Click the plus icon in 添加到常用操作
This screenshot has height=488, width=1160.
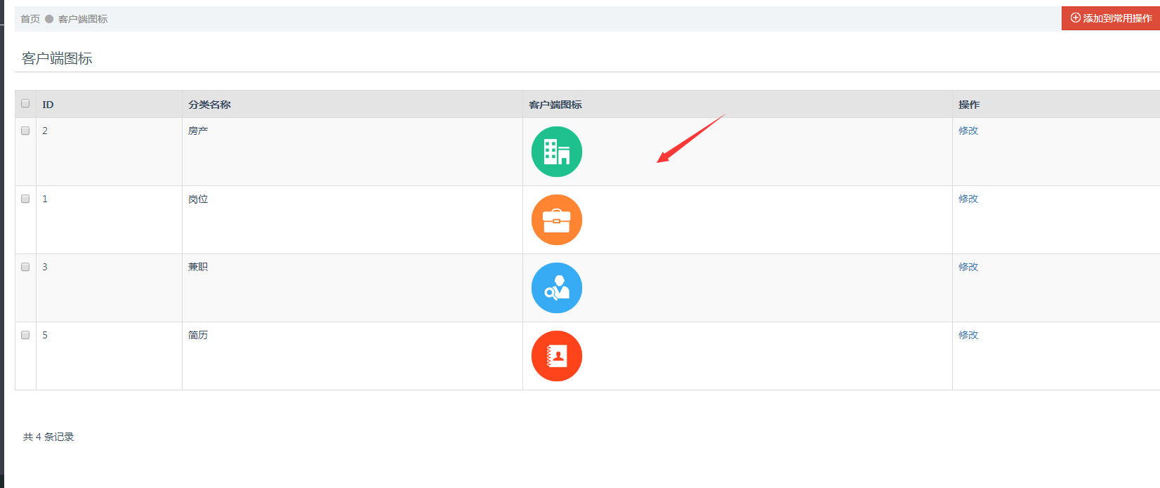[x=1075, y=18]
